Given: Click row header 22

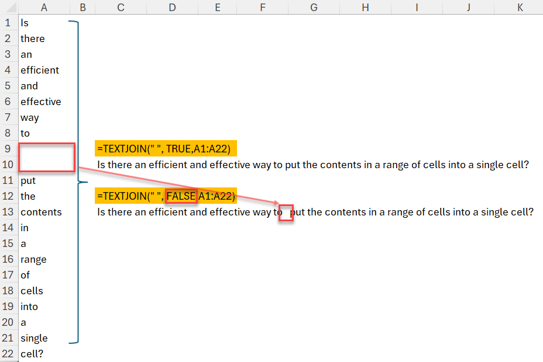Looking at the screenshot, I should tap(8, 354).
